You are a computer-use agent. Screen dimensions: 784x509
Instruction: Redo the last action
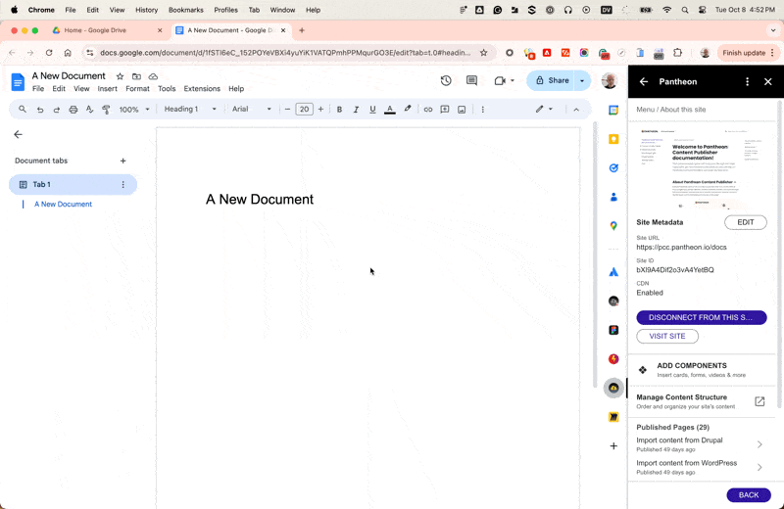coord(57,110)
